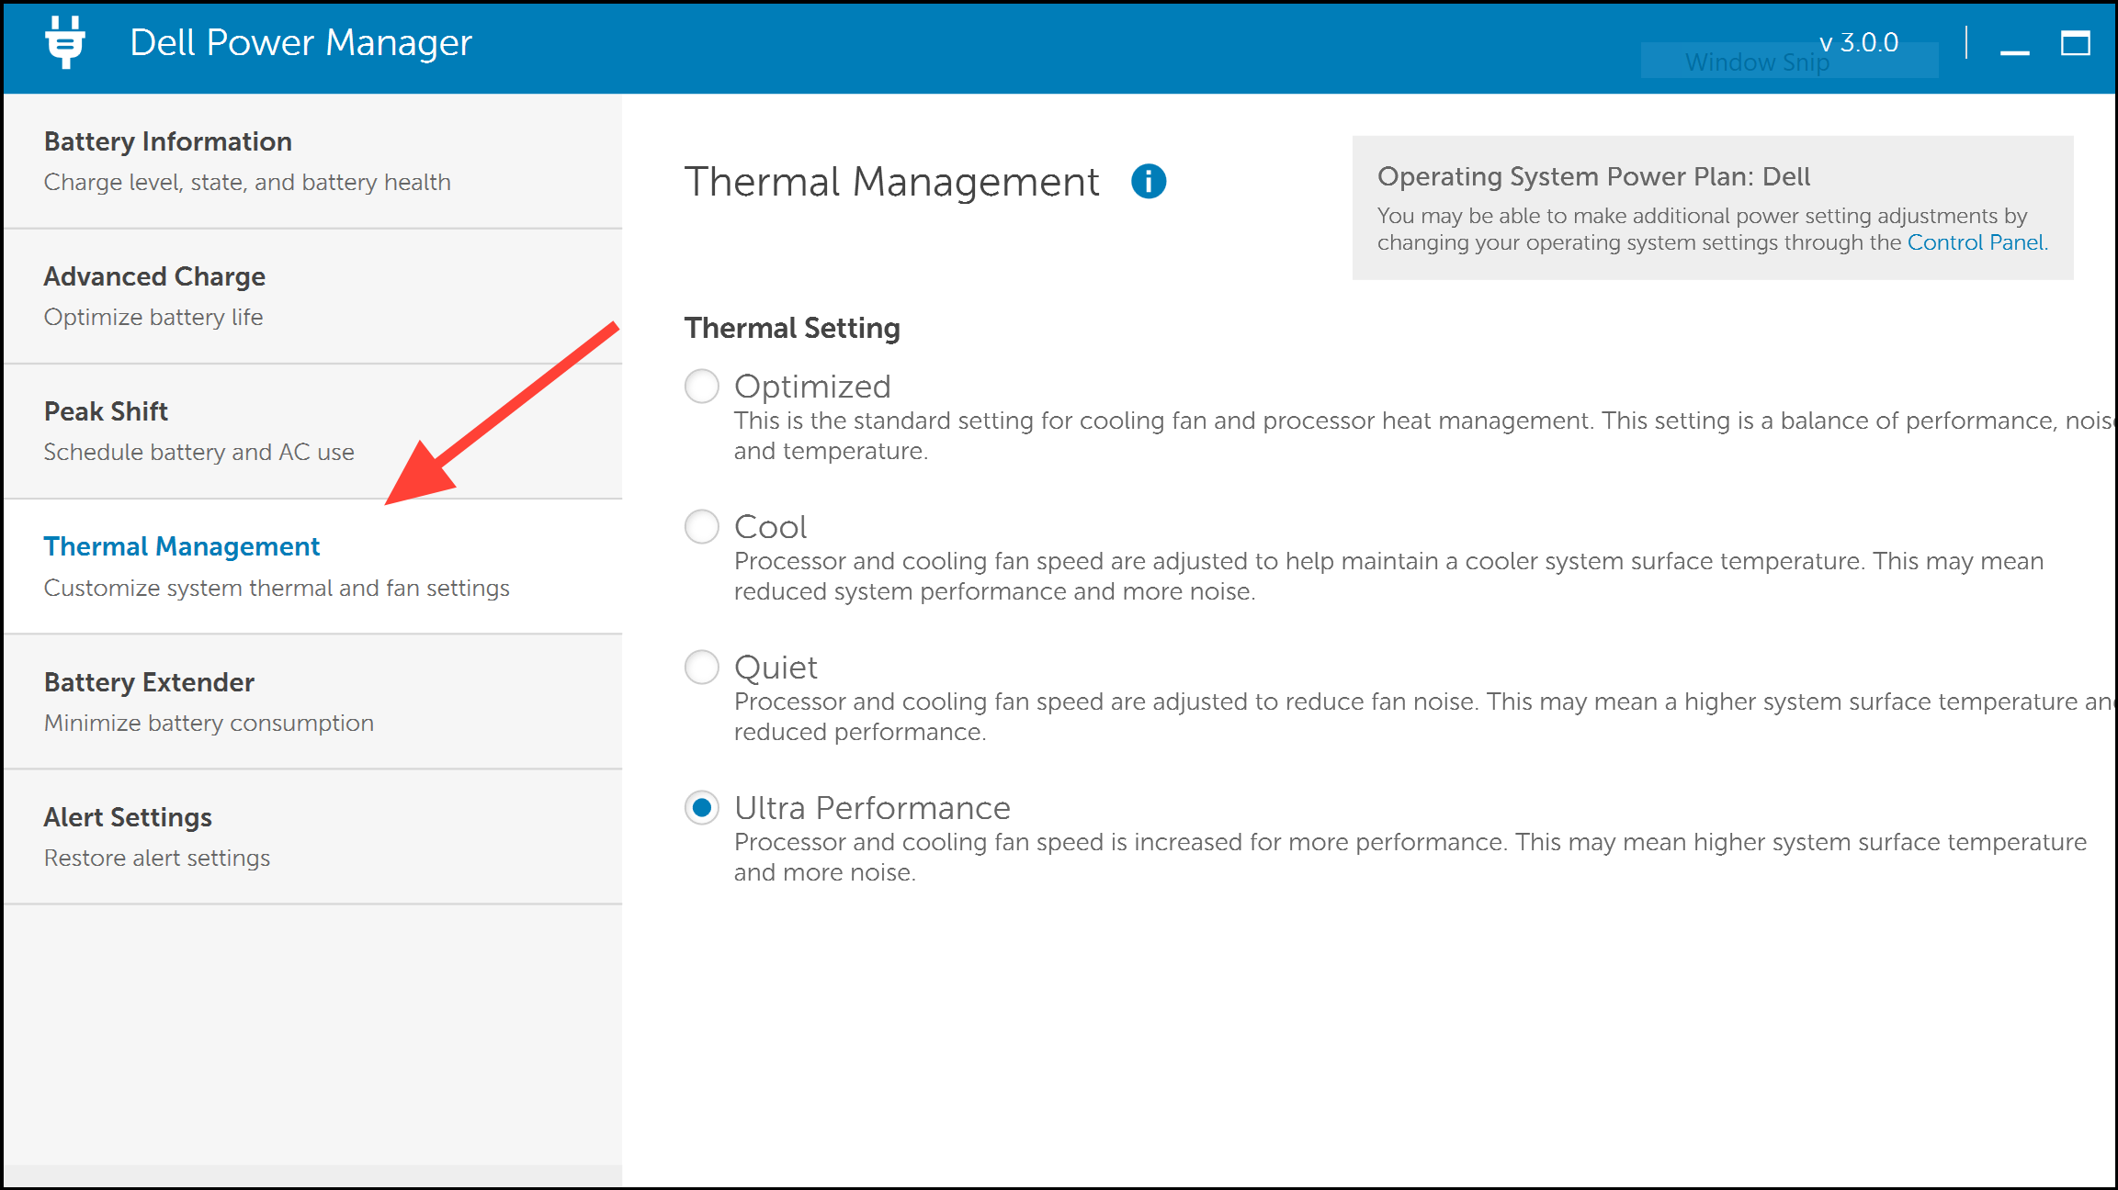Viewport: 2118px width, 1190px height.
Task: Select the Cool thermal setting
Action: 701,527
